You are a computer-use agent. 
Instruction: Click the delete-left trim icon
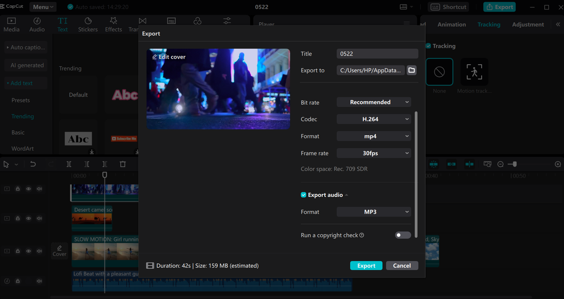pos(87,164)
